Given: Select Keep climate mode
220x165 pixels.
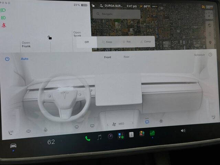Looking at the screenshot, I should coord(107,42).
